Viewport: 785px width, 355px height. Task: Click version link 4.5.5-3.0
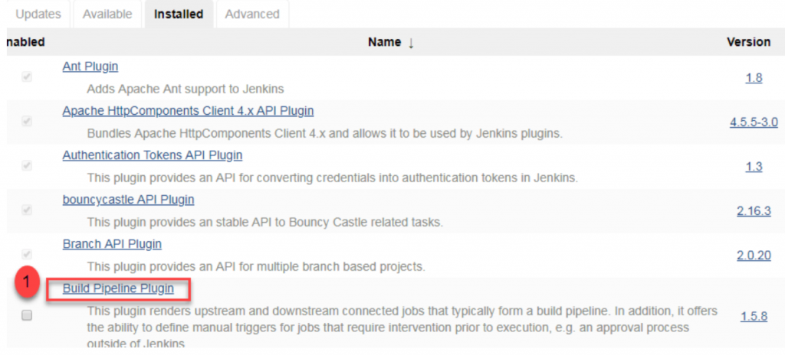click(754, 122)
